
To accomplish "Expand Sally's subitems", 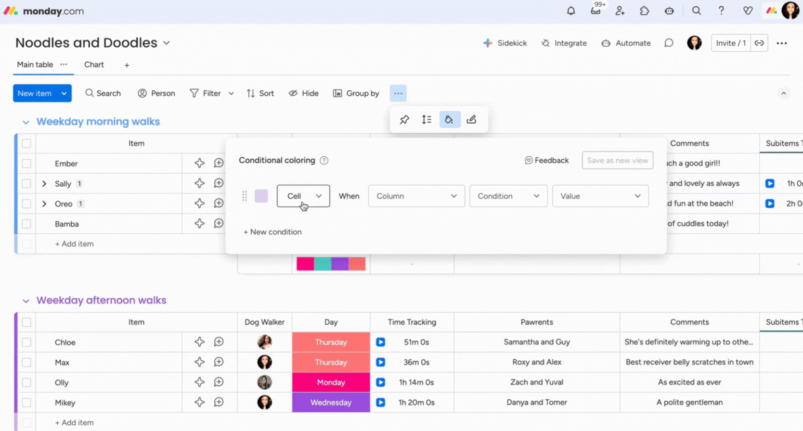I will tap(44, 184).
